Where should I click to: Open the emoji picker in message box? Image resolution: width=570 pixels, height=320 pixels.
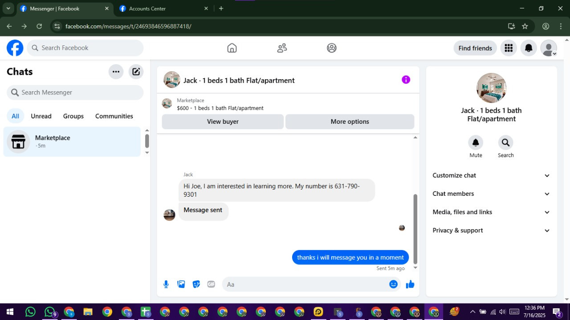[393, 284]
